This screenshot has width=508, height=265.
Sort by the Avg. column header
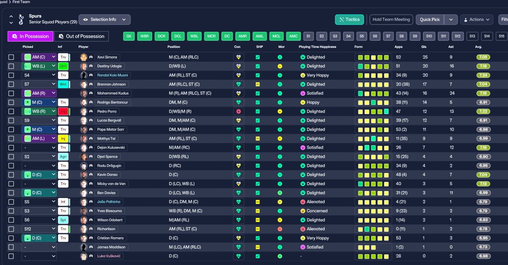[x=479, y=47]
